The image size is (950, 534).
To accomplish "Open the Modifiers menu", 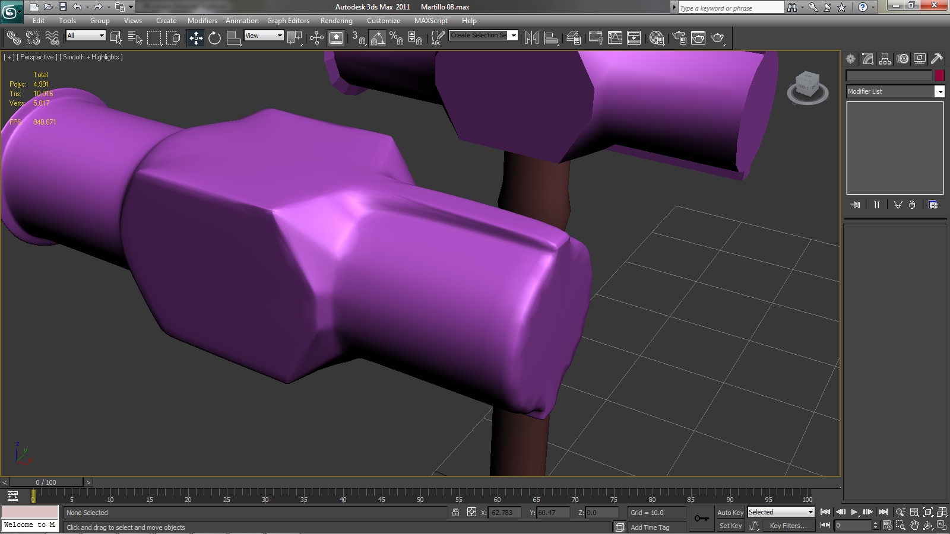I will click(202, 20).
